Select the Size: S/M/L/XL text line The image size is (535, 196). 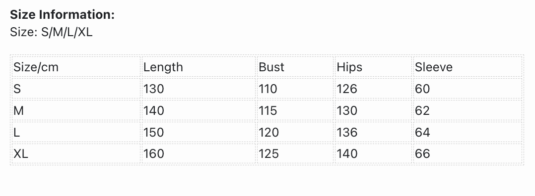pos(51,32)
